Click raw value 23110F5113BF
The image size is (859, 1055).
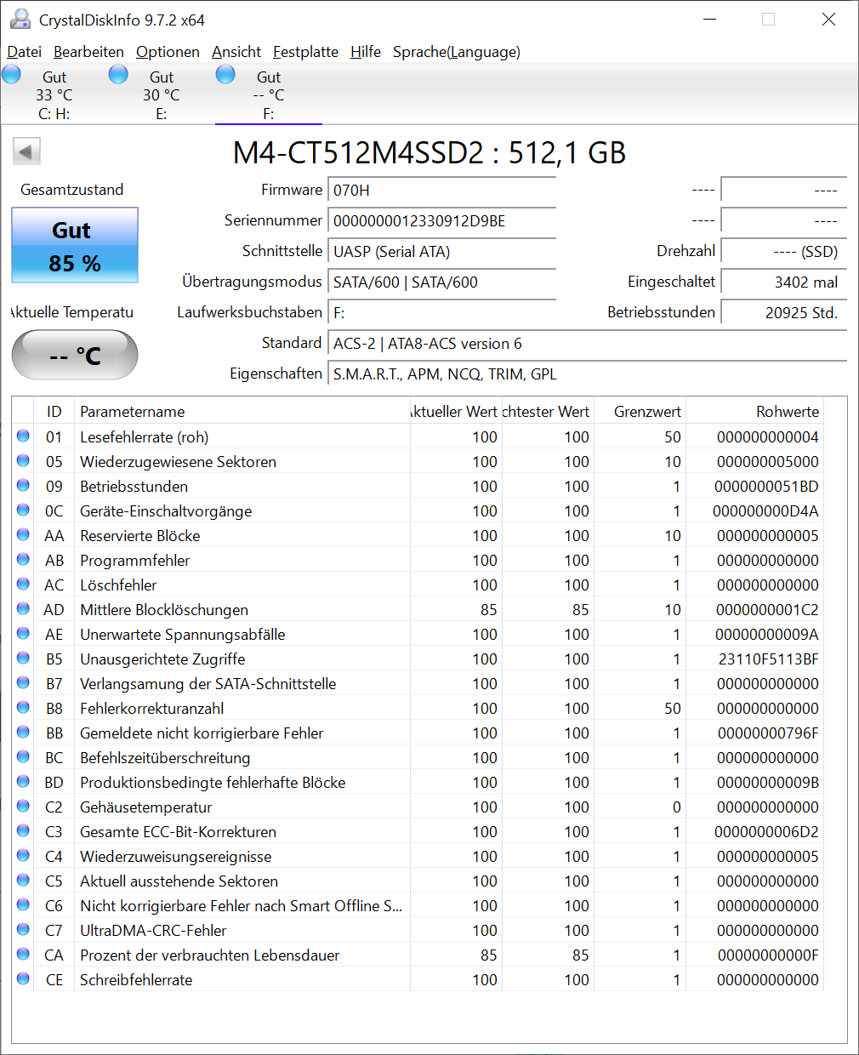click(x=769, y=659)
